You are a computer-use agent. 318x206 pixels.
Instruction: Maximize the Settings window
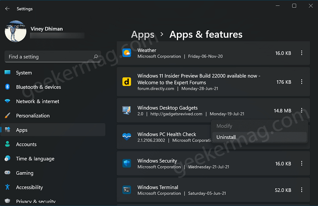pyautogui.click(x=294, y=6)
